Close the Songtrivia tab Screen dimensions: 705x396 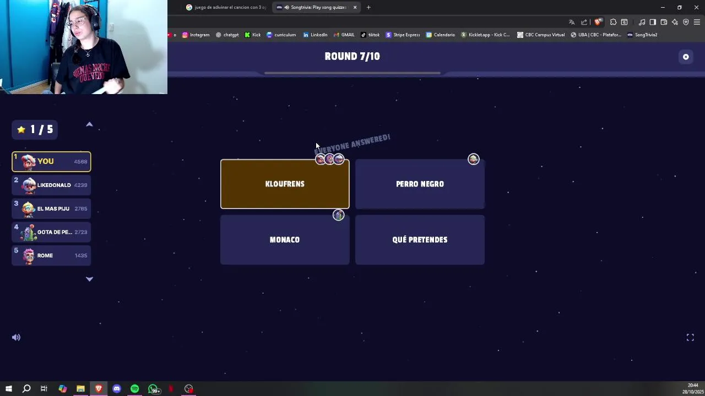pos(355,7)
